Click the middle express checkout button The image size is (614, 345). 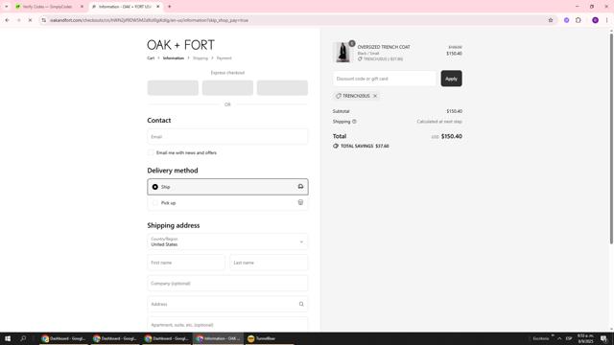[227, 87]
